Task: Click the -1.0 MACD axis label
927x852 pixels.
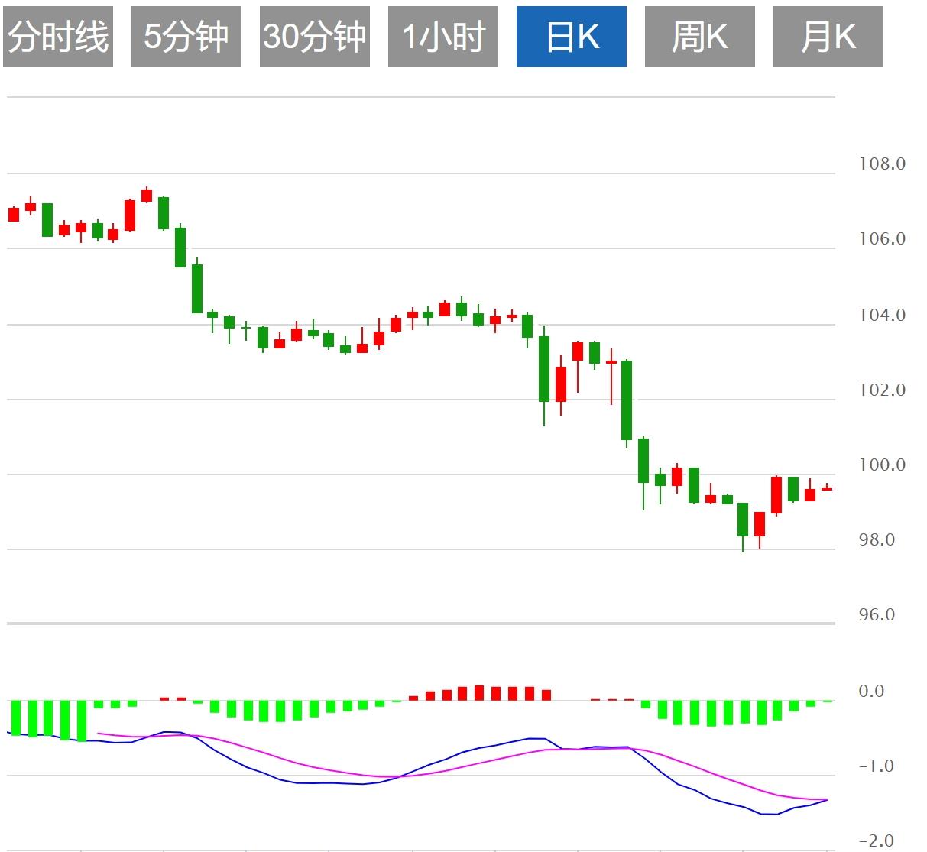Action: coord(876,766)
